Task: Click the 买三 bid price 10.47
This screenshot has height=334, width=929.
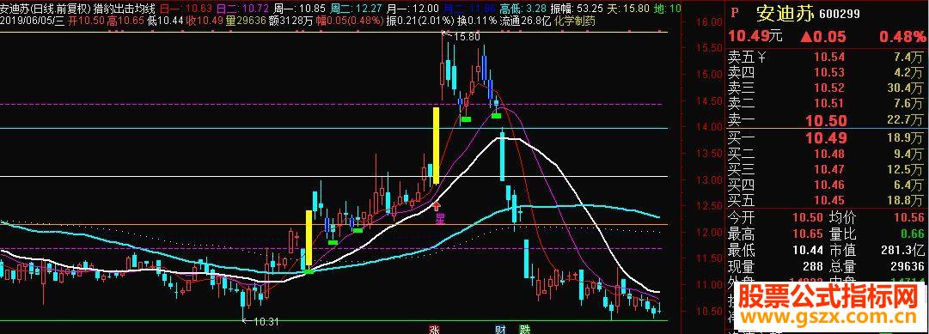Action: [828, 170]
